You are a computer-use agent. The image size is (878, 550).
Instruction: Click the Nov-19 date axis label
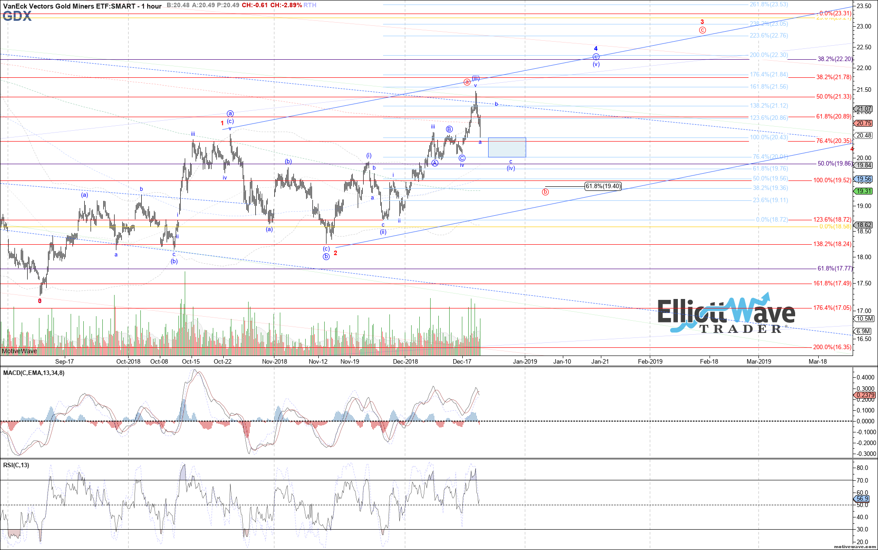(350, 361)
